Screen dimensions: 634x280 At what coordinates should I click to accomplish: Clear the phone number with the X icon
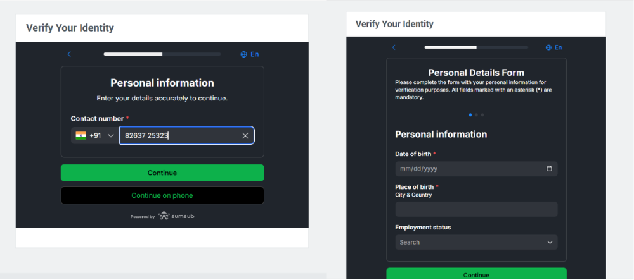point(245,136)
